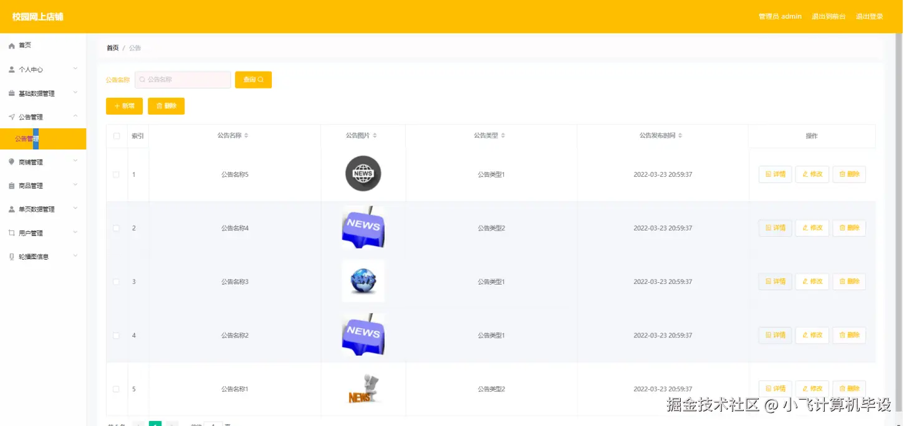
Task: Click 修改 for 公告名称3
Action: (x=812, y=282)
